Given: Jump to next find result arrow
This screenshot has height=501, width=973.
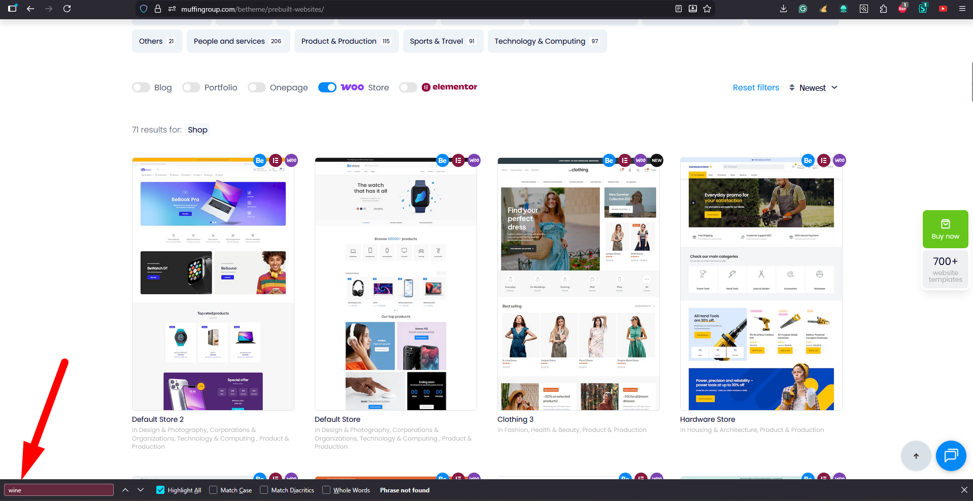Looking at the screenshot, I should click(141, 490).
